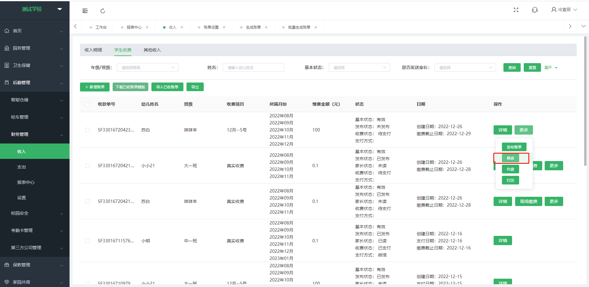Open the 测试学校 school switcher dropdown
This screenshot has width=589, height=287.
(60, 9)
